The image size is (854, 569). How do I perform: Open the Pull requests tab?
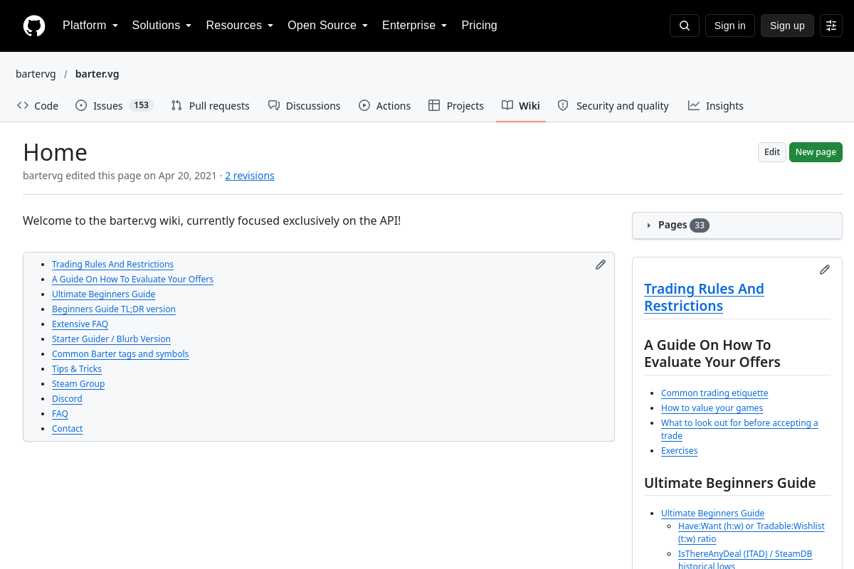(x=211, y=106)
